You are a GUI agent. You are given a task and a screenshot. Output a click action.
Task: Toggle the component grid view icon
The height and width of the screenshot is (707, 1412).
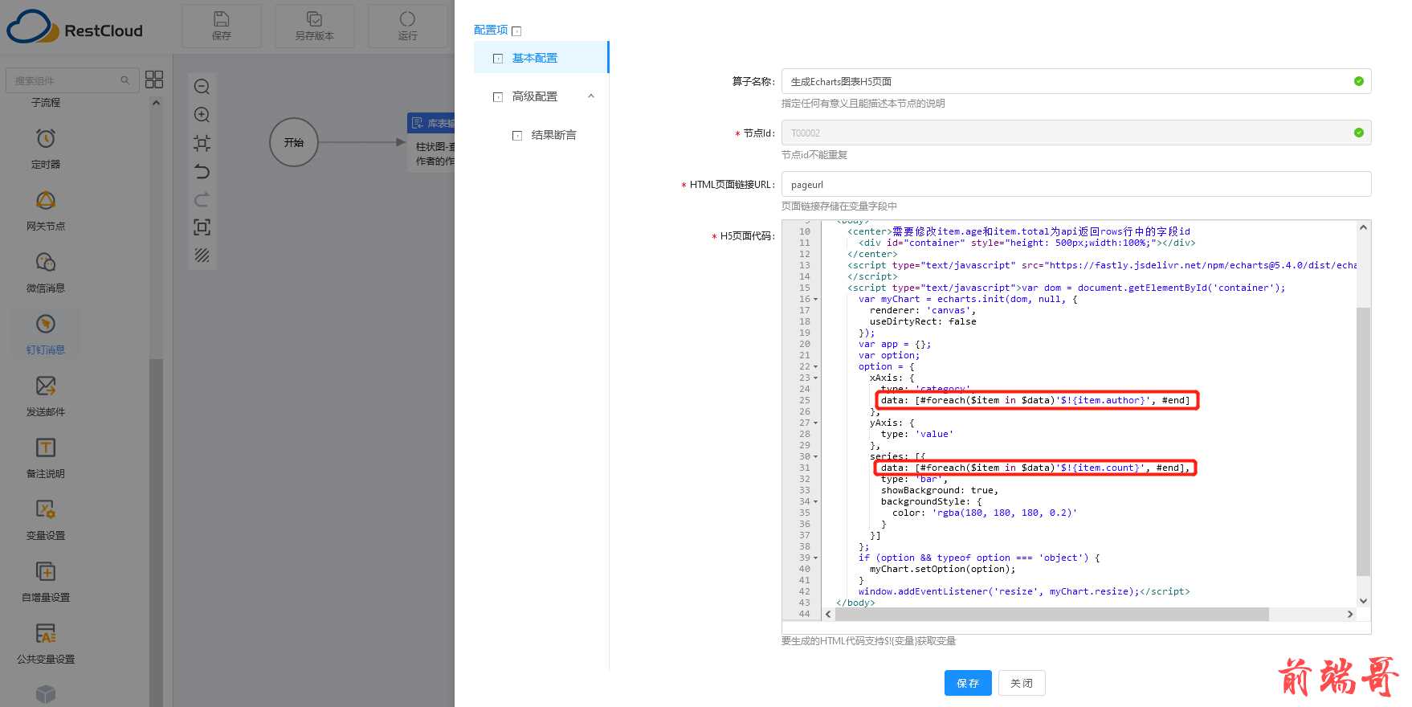pyautogui.click(x=153, y=80)
